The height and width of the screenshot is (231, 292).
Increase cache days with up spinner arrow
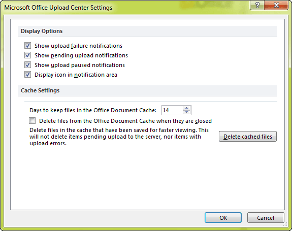point(186,108)
